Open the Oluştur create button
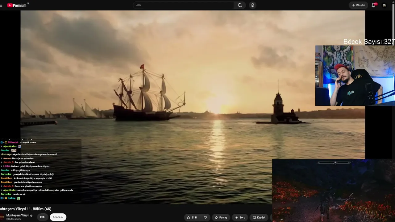 coord(358,5)
